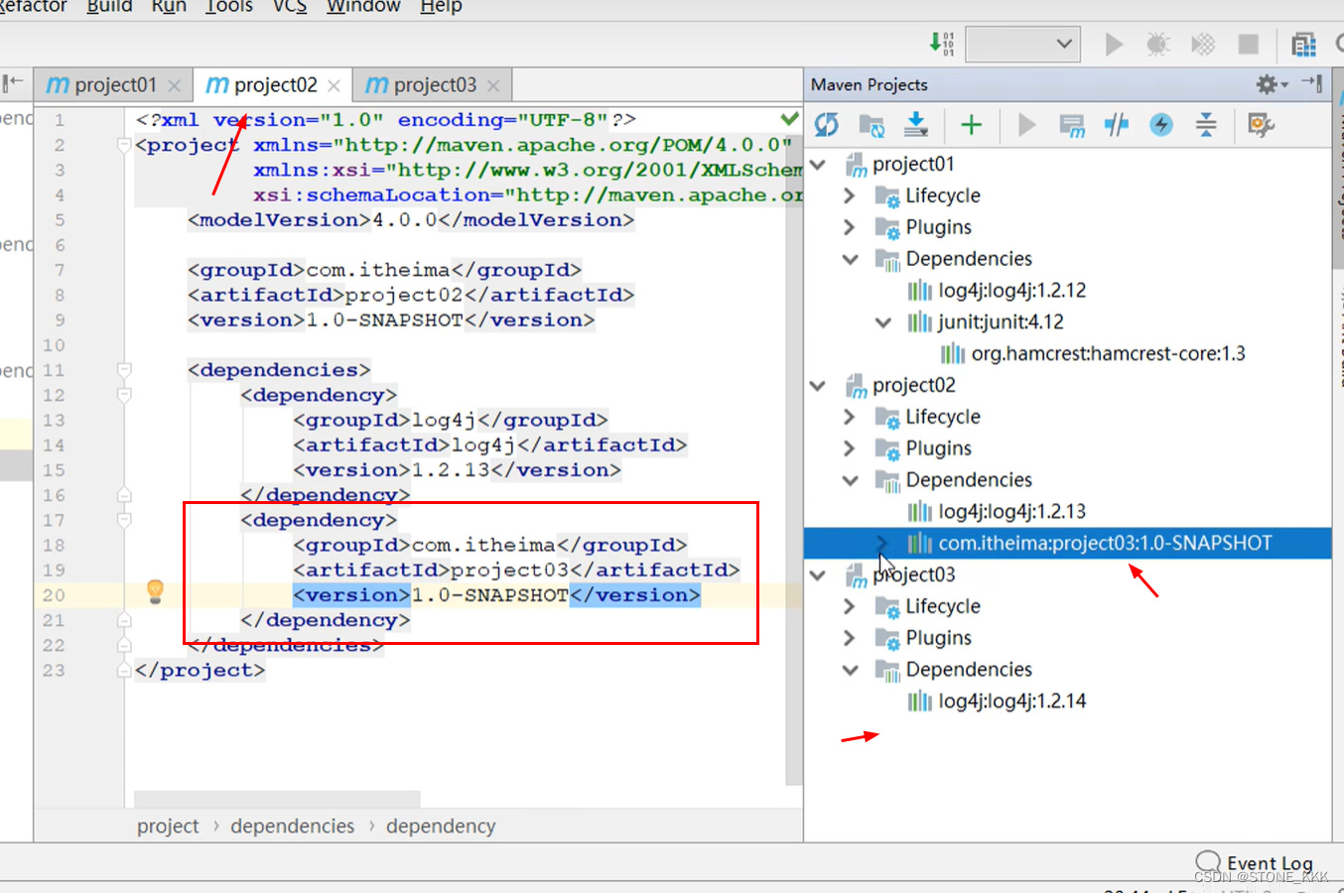The image size is (1344, 893).
Task: Close the project02 tab
Action: pyautogui.click(x=335, y=86)
